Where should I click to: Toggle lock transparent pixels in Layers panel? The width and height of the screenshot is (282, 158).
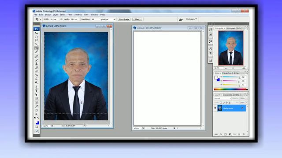(x=221, y=103)
